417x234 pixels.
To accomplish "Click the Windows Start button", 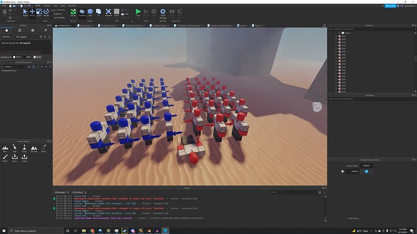I will pyautogui.click(x=4, y=231).
